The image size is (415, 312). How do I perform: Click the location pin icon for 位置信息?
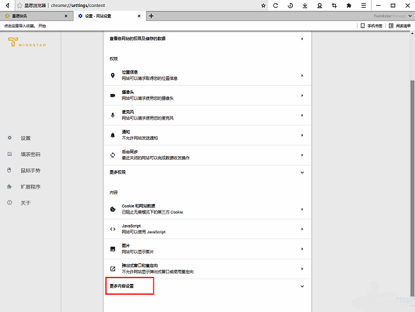[113, 75]
